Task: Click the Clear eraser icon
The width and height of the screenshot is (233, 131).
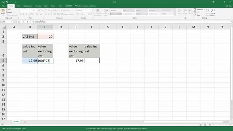Action: (x=195, y=15)
